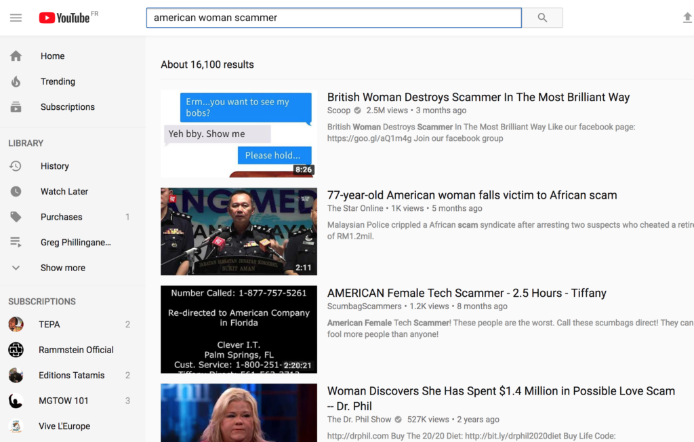The width and height of the screenshot is (694, 442).
Task: Click the LIBRARY section heading
Action: pyautogui.click(x=26, y=143)
